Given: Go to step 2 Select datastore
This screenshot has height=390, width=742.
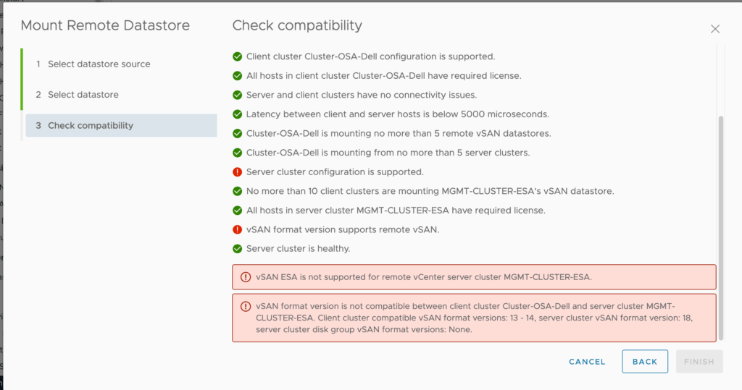Looking at the screenshot, I should coord(83,95).
